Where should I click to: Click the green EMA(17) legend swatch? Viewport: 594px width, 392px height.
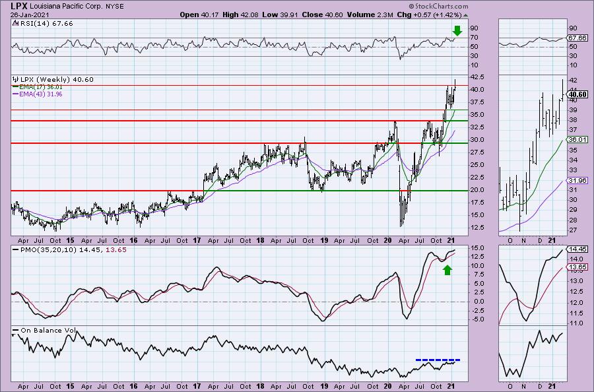(16, 87)
